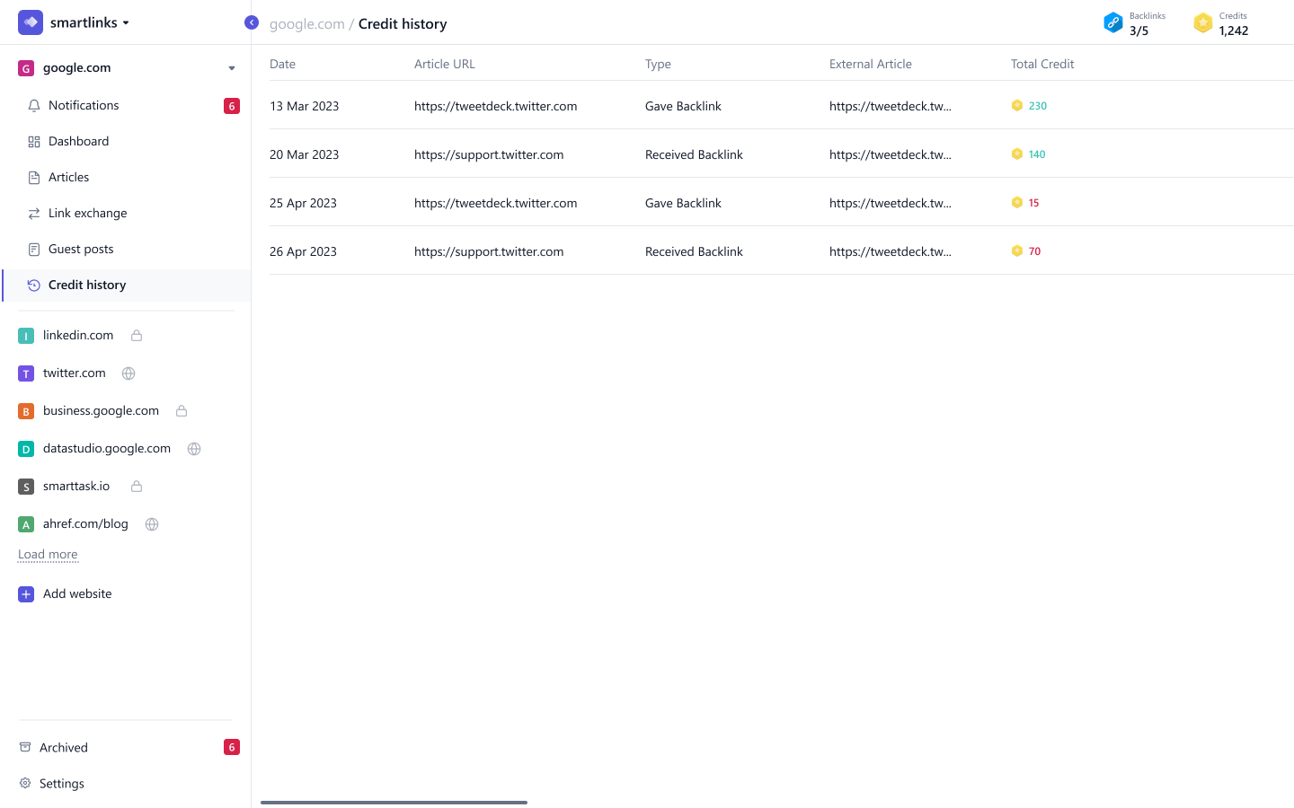Click the red Archived count badge

(x=232, y=747)
